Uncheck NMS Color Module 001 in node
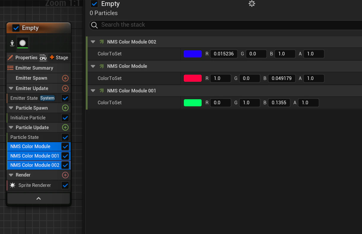The image size is (362, 234). point(65,156)
